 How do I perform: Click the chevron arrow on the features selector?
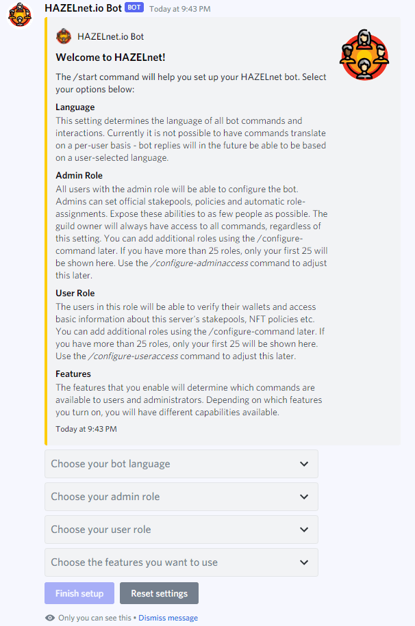[304, 562]
